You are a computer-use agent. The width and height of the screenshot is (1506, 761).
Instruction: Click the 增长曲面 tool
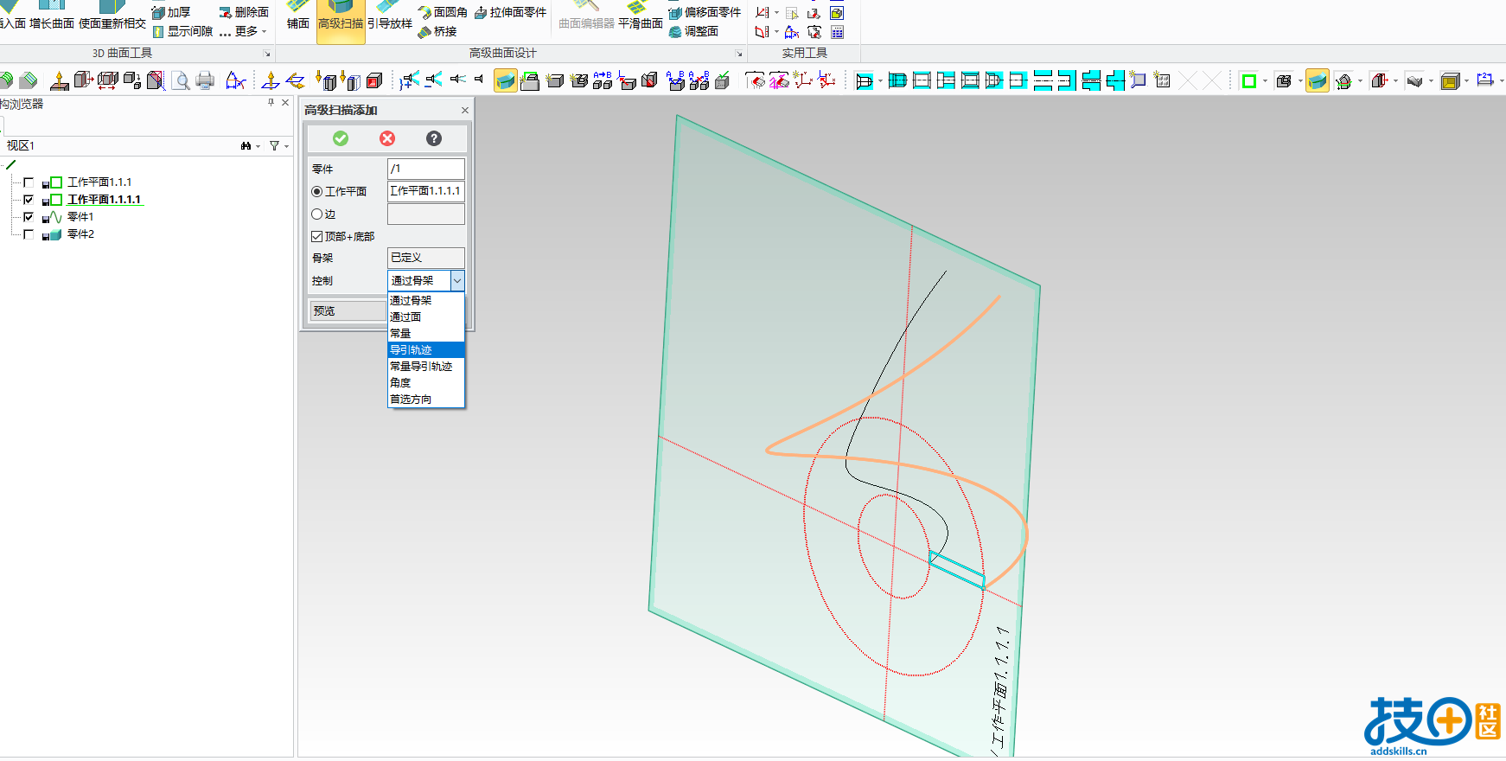(52, 17)
